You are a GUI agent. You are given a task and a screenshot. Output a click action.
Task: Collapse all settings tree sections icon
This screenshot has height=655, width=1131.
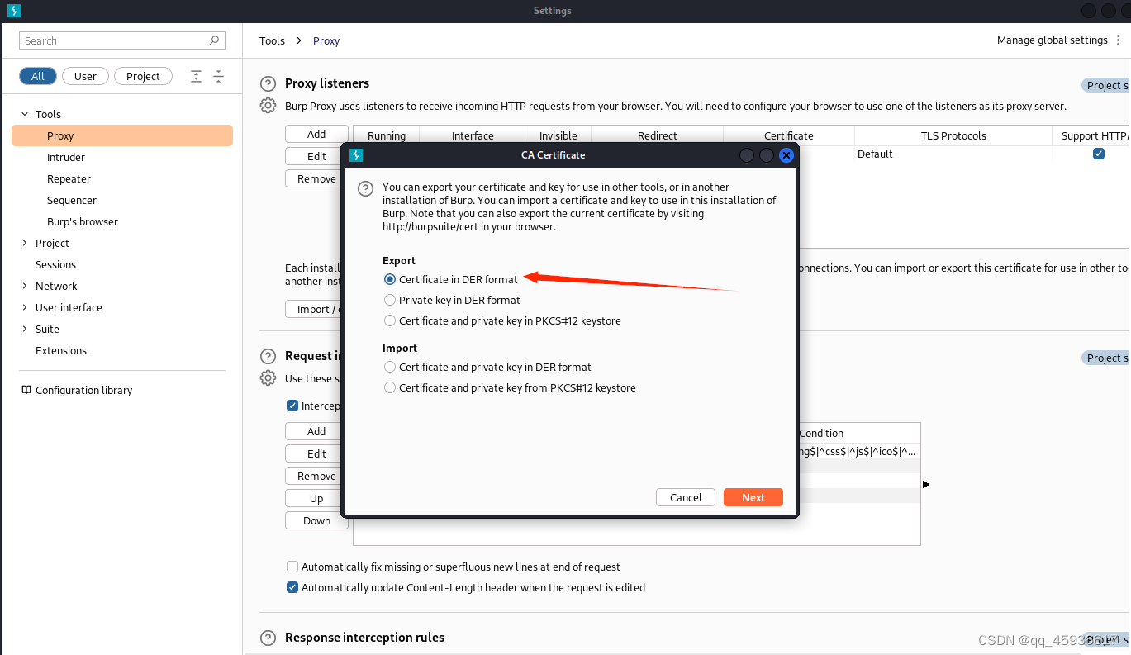218,76
